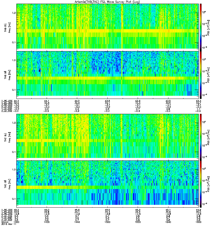
Task: Click inside the bottom THC B-parallel spectrogram
Action: [x=107, y=184]
